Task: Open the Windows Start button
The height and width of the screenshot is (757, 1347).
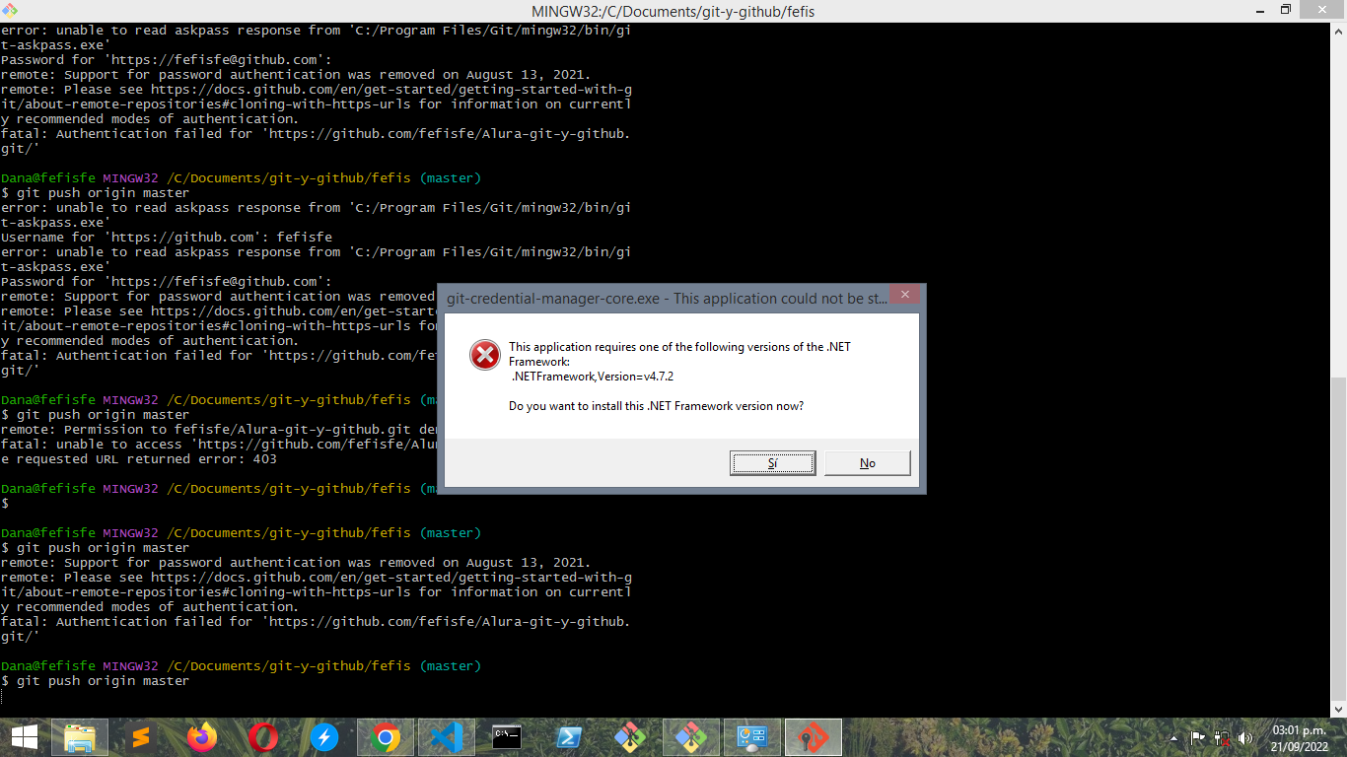Action: tap(24, 736)
